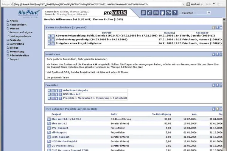Open the Arbeitszeiteingabe favorite link

[76, 90]
